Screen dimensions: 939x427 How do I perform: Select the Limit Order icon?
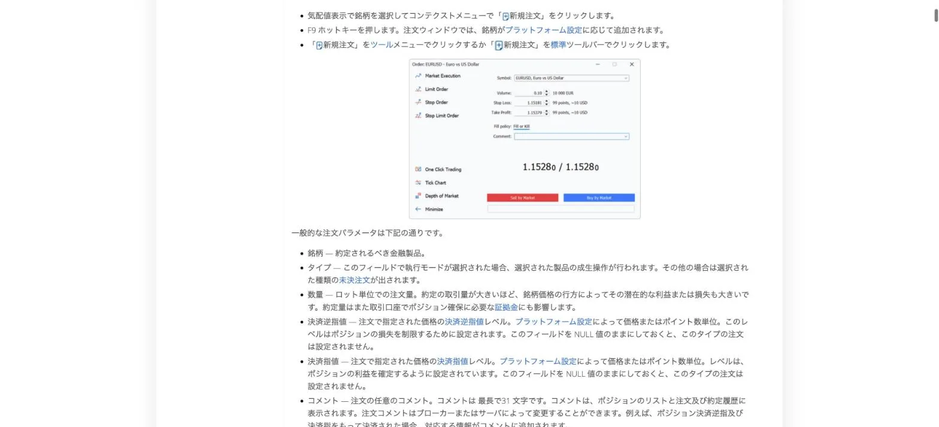click(x=418, y=89)
